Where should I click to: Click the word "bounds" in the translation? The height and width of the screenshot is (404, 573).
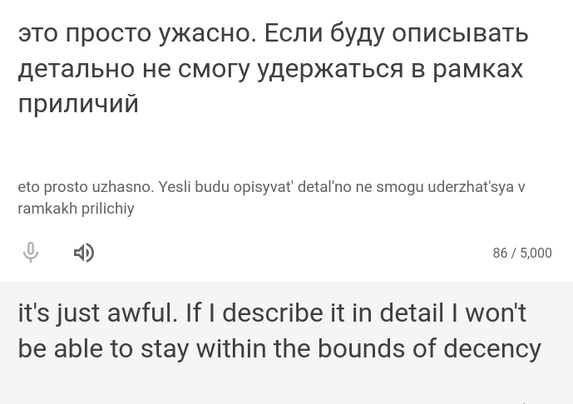point(361,348)
